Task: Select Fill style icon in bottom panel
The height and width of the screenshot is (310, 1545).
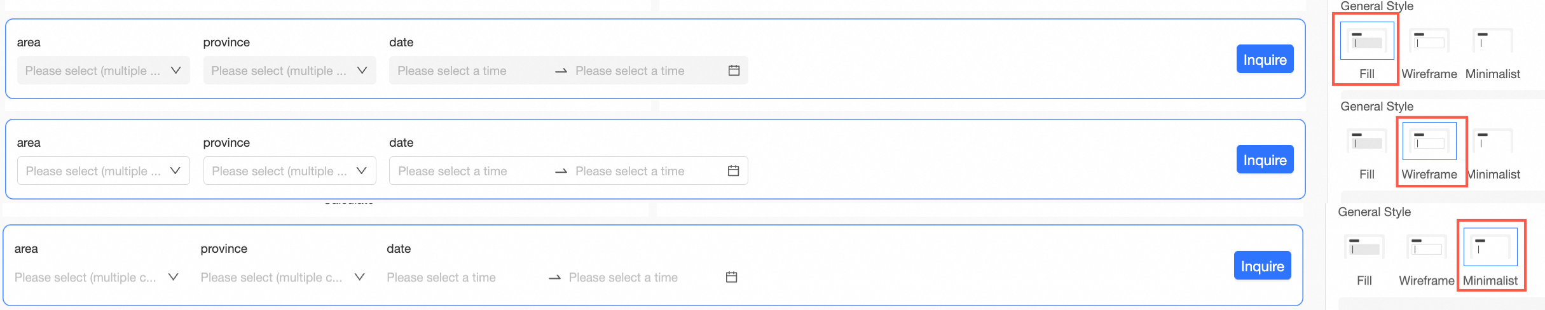Action: 1364,248
